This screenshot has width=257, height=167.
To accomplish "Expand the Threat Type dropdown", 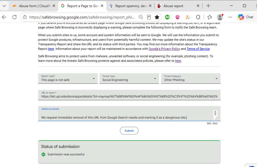I will pyautogui.click(x=129, y=78).
